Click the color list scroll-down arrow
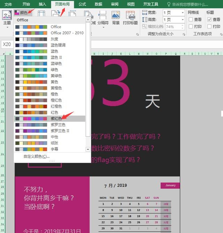Image resolution: width=223 pixels, height=233 pixels. click(x=88, y=149)
